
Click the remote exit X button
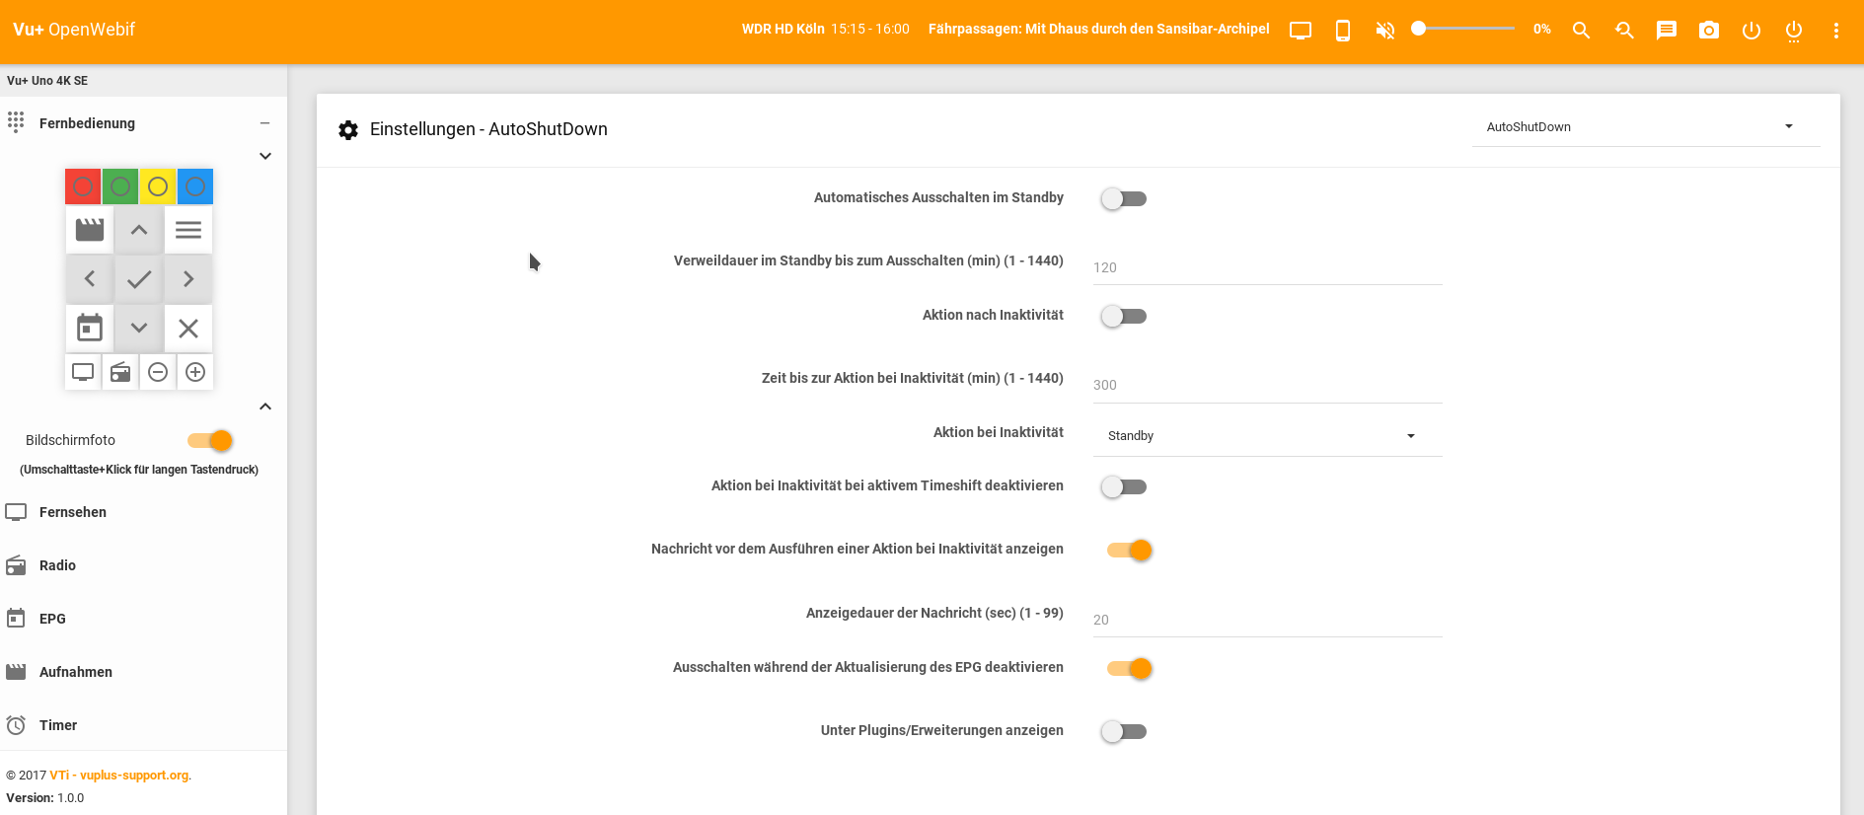pyautogui.click(x=188, y=328)
